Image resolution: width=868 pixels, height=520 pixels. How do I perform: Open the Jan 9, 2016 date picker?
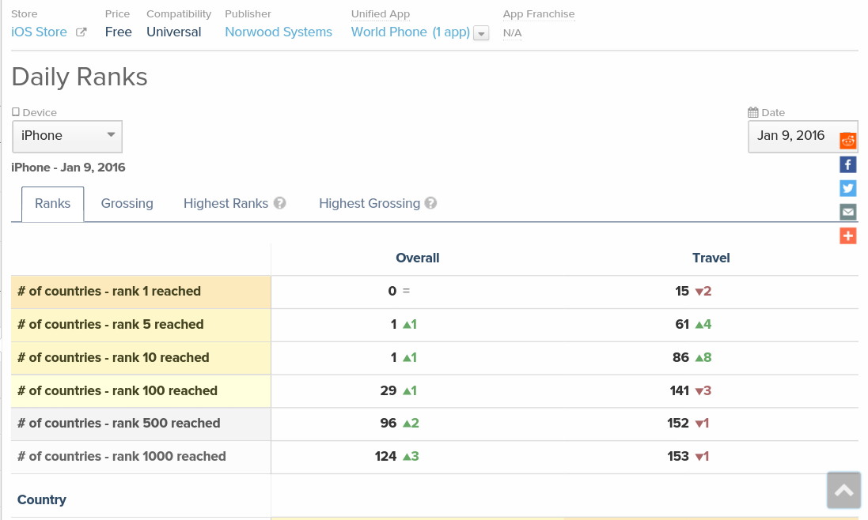pyautogui.click(x=791, y=136)
